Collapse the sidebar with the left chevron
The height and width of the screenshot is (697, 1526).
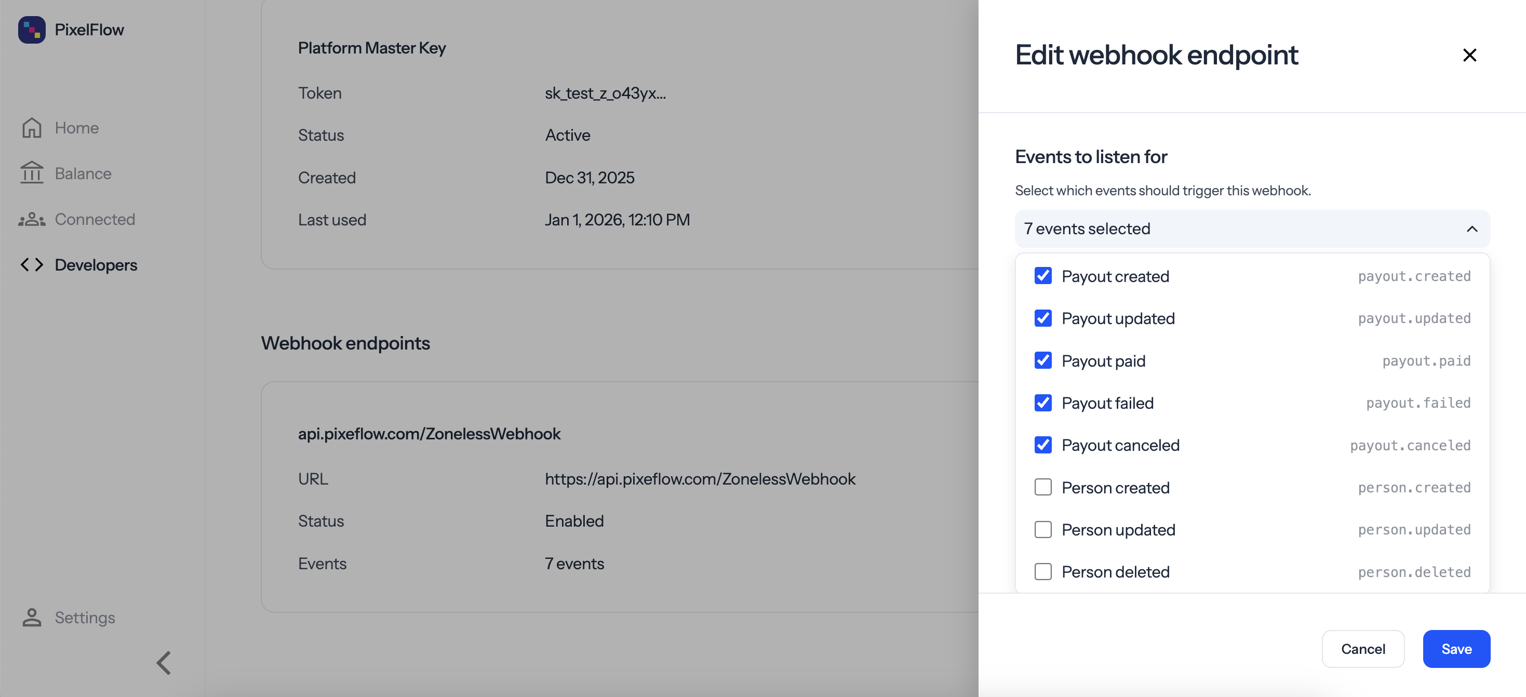click(x=164, y=663)
